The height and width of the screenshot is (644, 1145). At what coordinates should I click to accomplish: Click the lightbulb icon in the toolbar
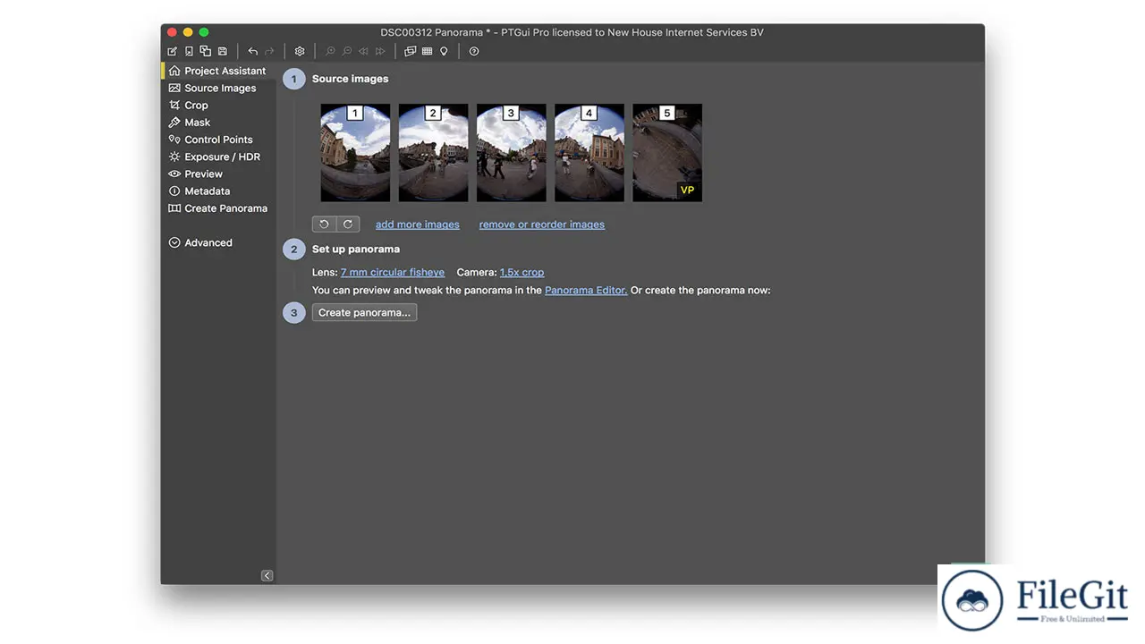pyautogui.click(x=444, y=51)
